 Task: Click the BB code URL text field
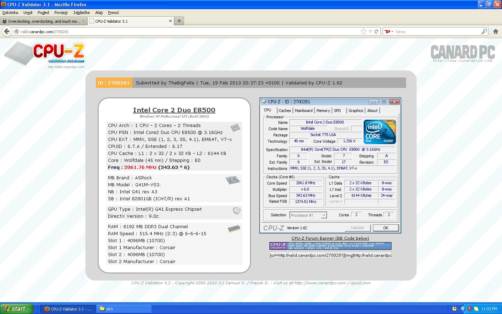330,255
